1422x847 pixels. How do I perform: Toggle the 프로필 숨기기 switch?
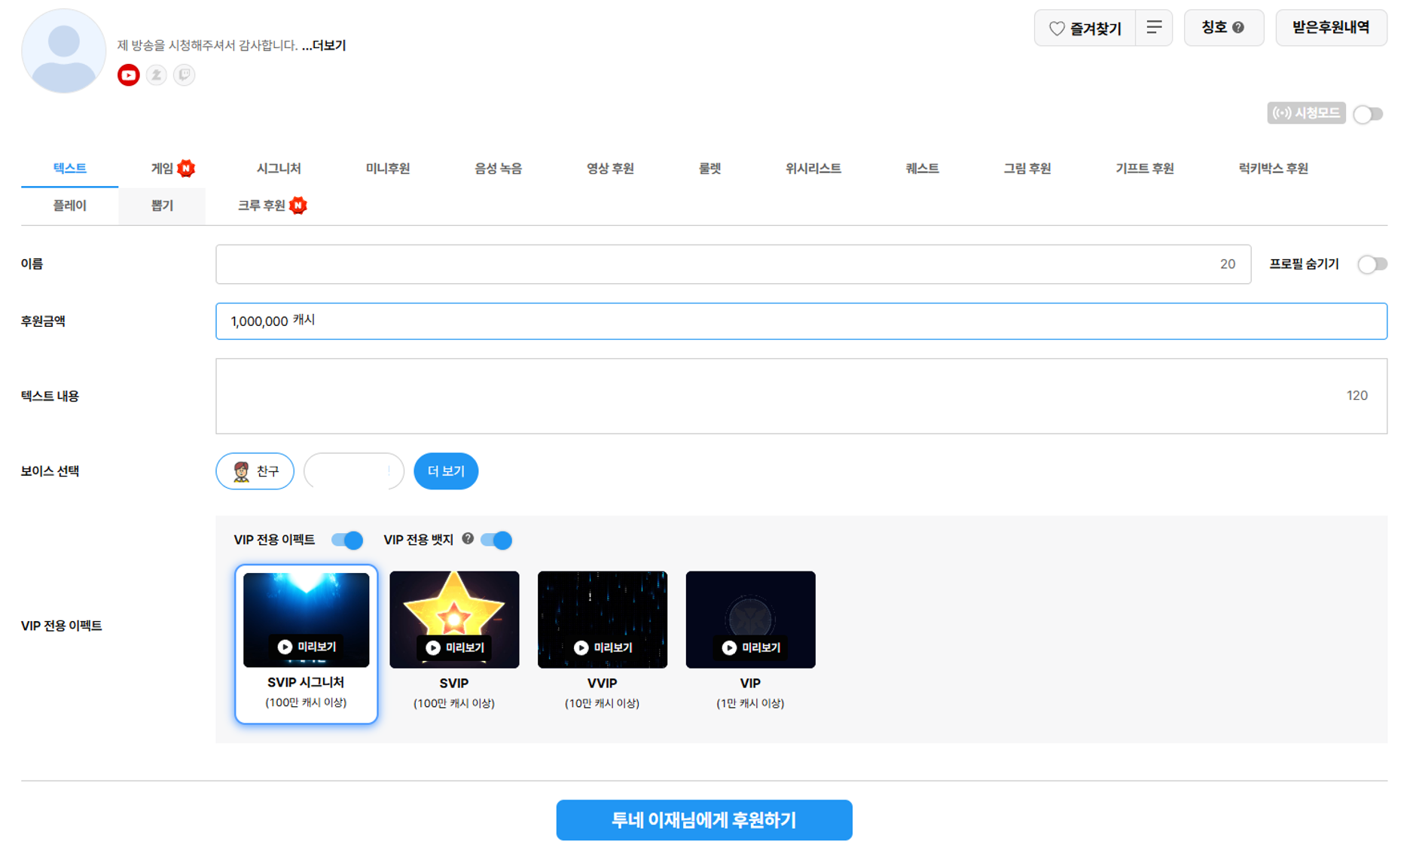tap(1372, 264)
